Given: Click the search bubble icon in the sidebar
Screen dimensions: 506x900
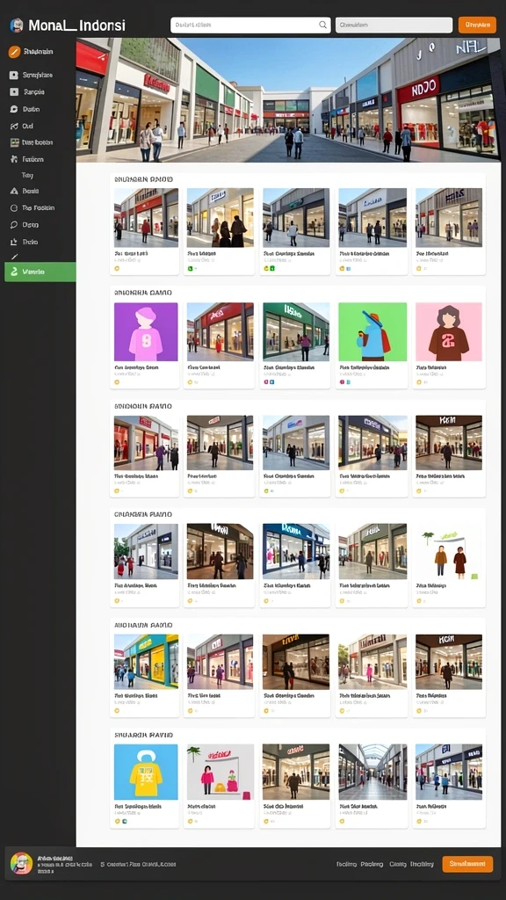Looking at the screenshot, I should tap(14, 225).
